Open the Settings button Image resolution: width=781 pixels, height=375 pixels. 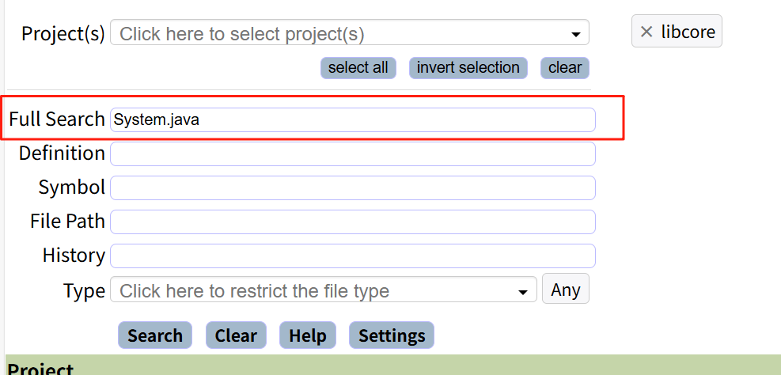click(x=392, y=335)
